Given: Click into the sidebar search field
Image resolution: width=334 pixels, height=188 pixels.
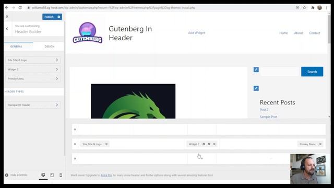Looking at the screenshot, I should point(280,72).
